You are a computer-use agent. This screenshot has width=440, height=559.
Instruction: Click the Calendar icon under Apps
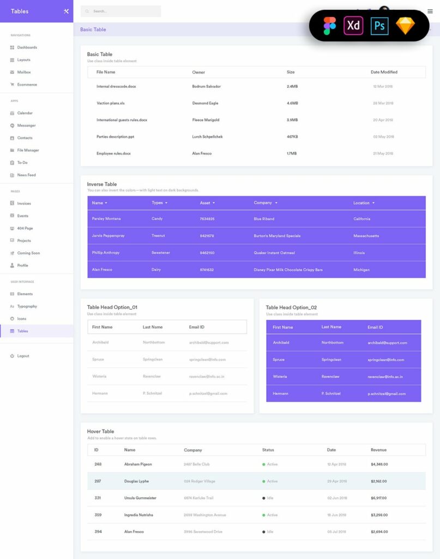pyautogui.click(x=12, y=112)
